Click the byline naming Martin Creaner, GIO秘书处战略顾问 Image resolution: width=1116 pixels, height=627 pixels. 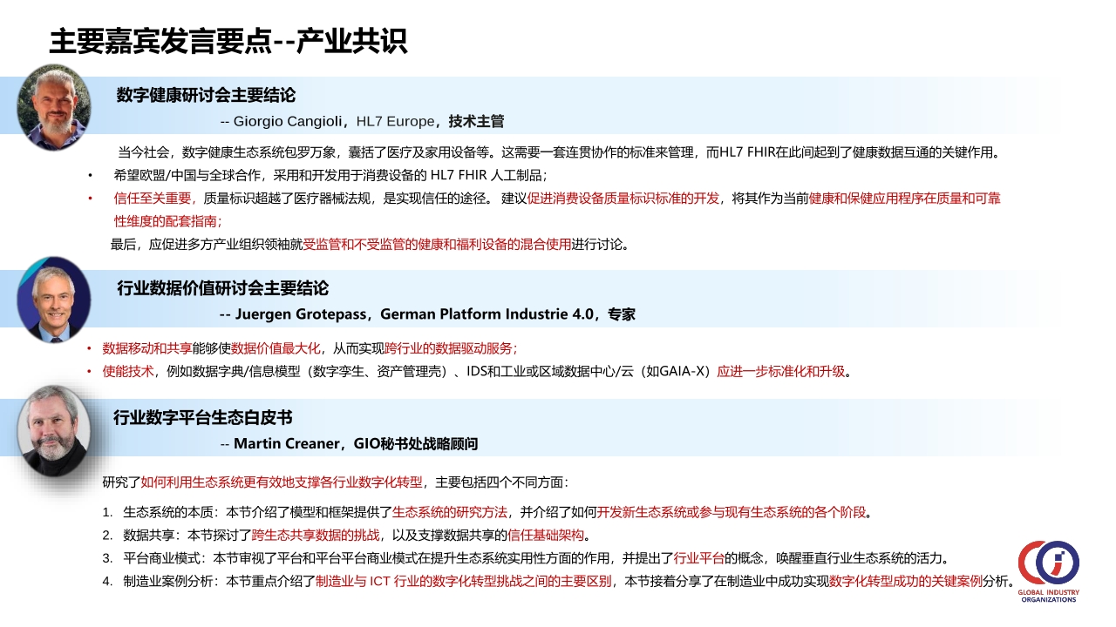click(349, 444)
